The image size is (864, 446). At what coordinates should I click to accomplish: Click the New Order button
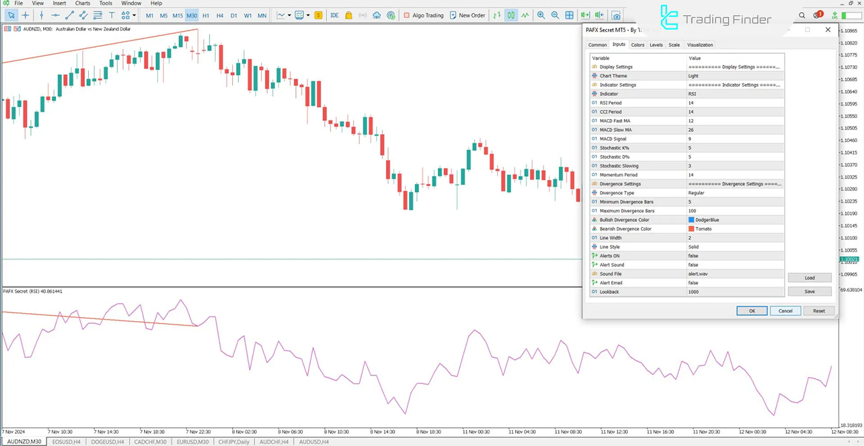tap(468, 15)
